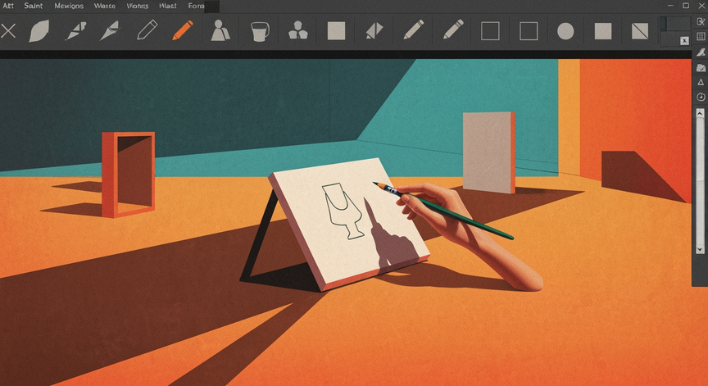Select the grey pencil beside the folded-paper icon
This screenshot has width=708, height=386.
pos(414,30)
